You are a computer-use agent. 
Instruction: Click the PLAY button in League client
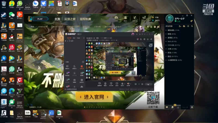click(40, 19)
